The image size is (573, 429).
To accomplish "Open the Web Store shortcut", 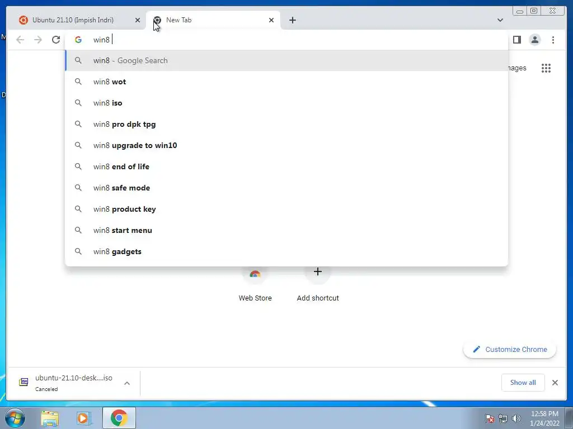I will [255, 284].
